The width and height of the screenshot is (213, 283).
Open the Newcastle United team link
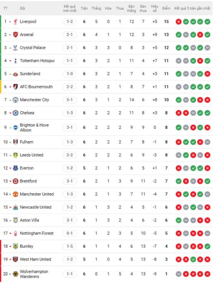tap(35, 207)
